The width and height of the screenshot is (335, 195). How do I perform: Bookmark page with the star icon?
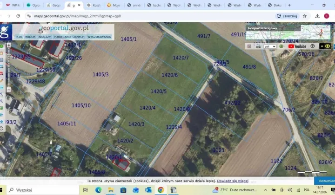point(305,16)
